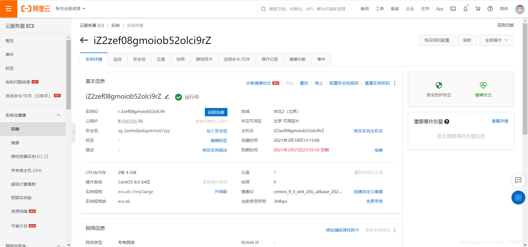This screenshot has width=528, height=247.
Task: Click the Alibaba Cloud logo
Action: (36, 9)
